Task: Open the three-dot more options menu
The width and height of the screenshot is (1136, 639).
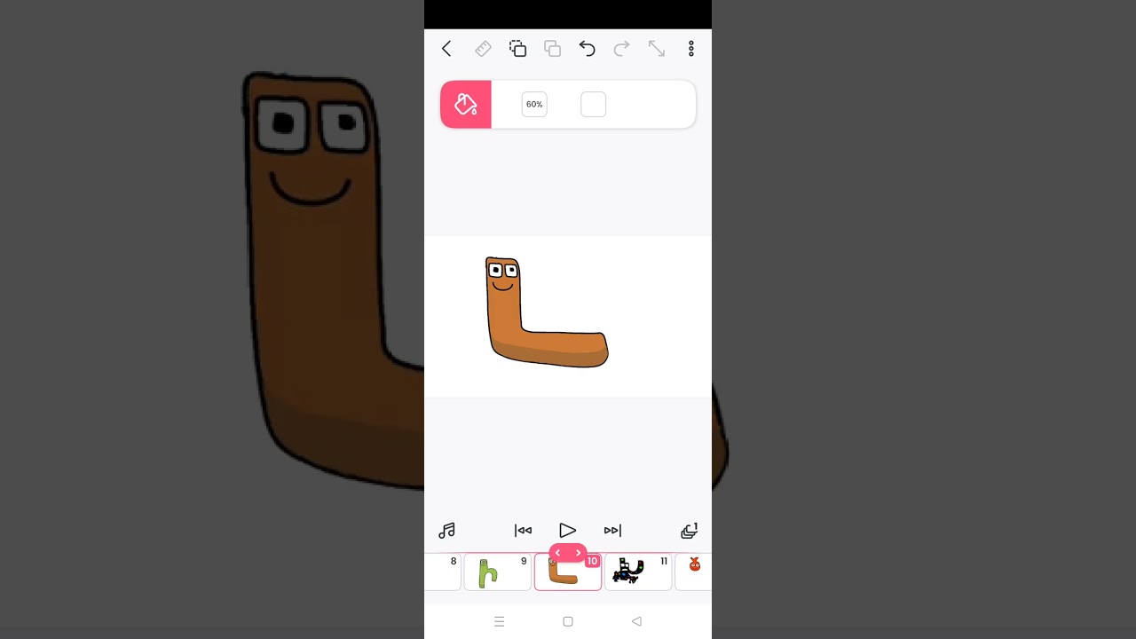Action: pos(690,49)
